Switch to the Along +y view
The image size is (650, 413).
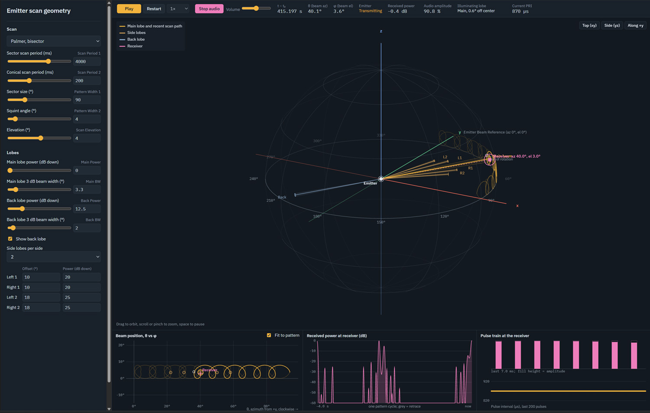click(x=635, y=26)
